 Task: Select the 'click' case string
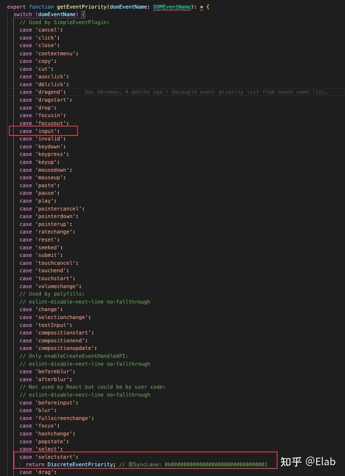click(47, 38)
